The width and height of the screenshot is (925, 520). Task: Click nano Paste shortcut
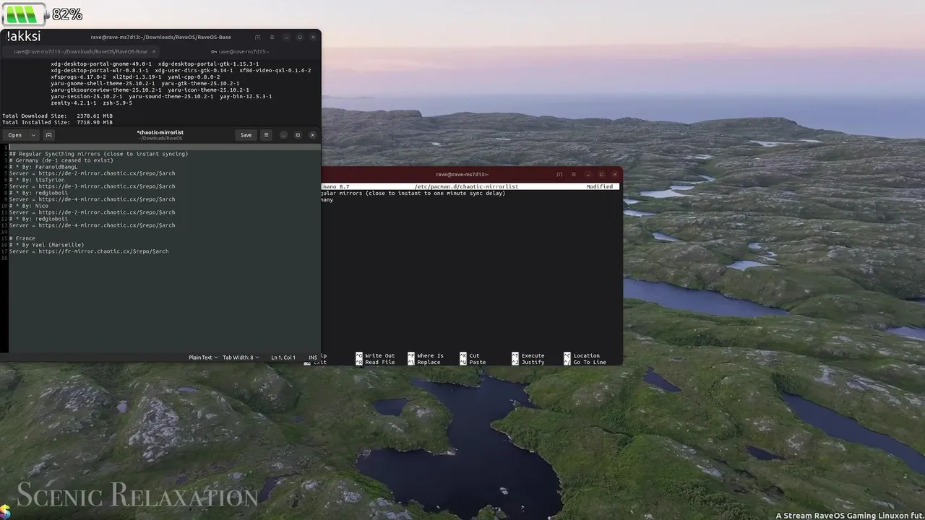point(473,362)
